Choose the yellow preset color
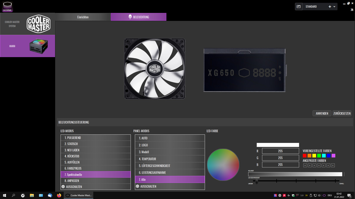Screen dimensions: 355x199 314,156
